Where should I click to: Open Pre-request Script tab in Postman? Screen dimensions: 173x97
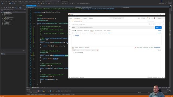click(98, 30)
